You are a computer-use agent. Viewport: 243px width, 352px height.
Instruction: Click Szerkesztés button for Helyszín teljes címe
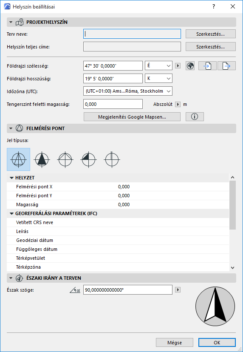point(211,47)
